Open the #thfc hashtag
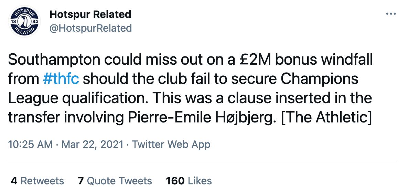408x194 pixels. (x=62, y=79)
